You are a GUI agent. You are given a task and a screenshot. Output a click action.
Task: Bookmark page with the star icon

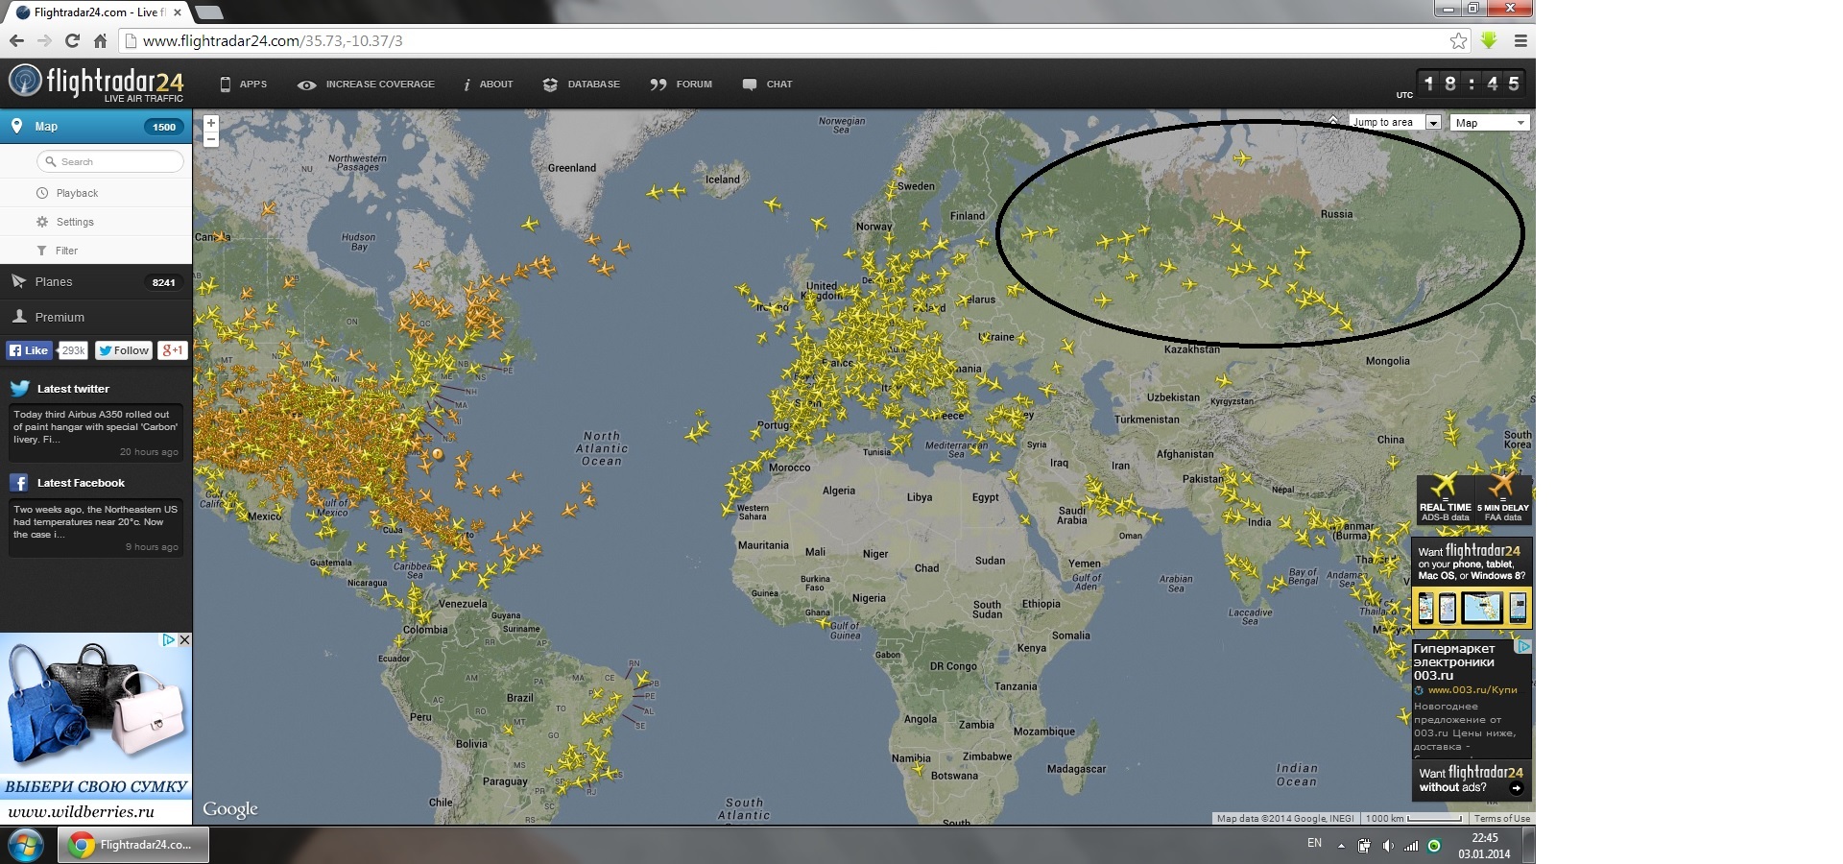[x=1458, y=40]
